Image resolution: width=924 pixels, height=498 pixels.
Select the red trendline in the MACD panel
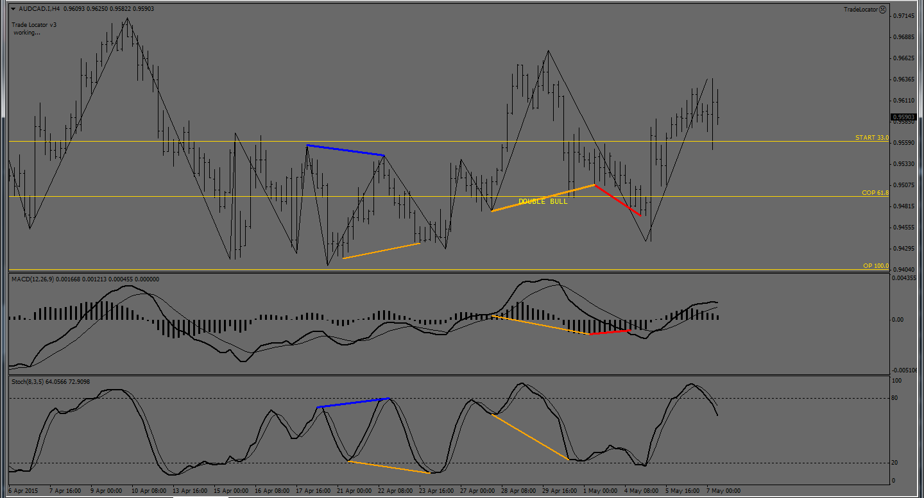[x=610, y=332]
